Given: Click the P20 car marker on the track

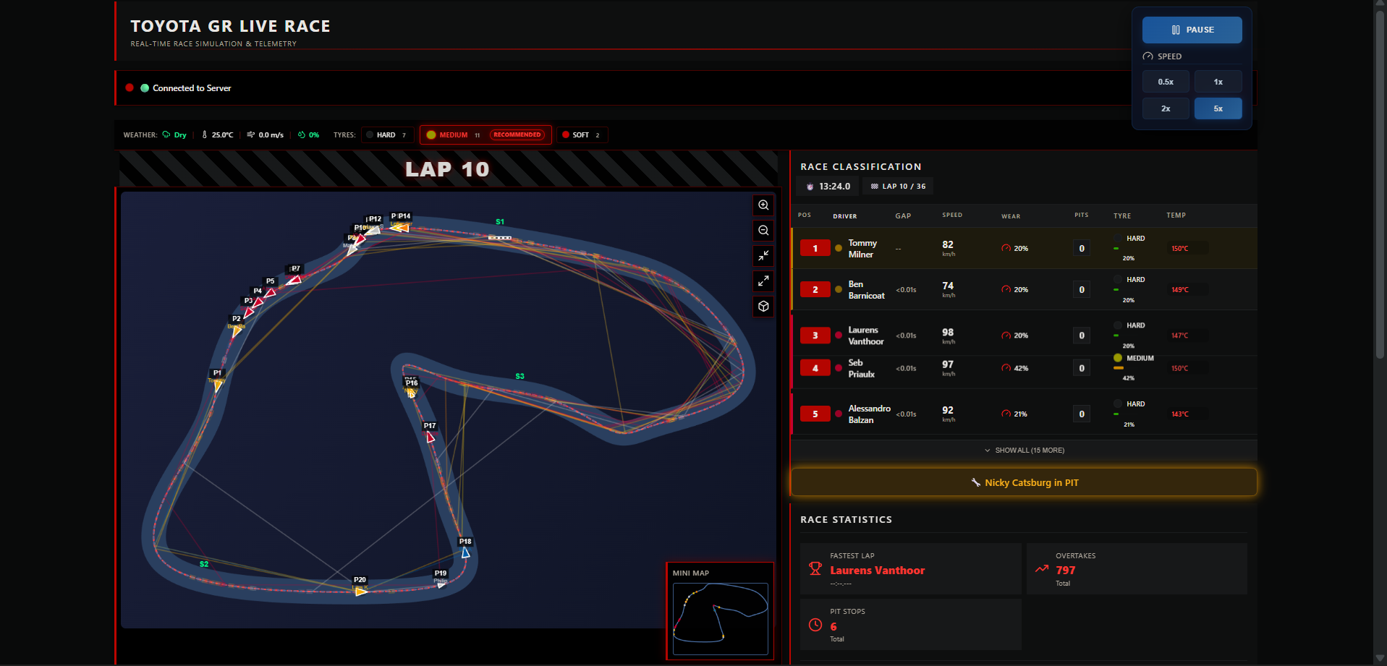Looking at the screenshot, I should 360,591.
